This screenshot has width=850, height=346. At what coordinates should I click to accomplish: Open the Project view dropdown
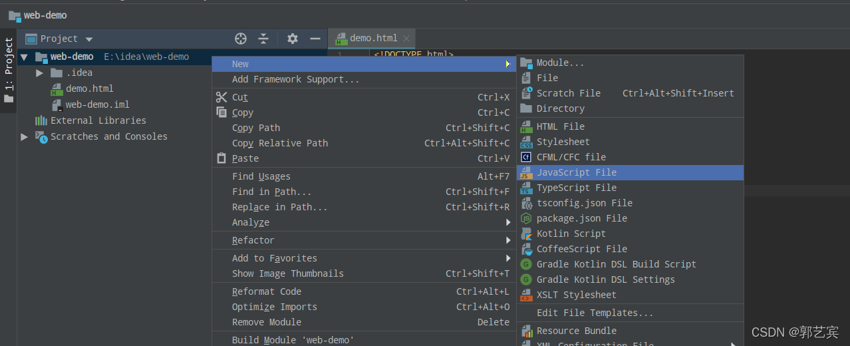[x=89, y=39]
